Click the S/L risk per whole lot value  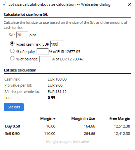[x=57, y=92]
